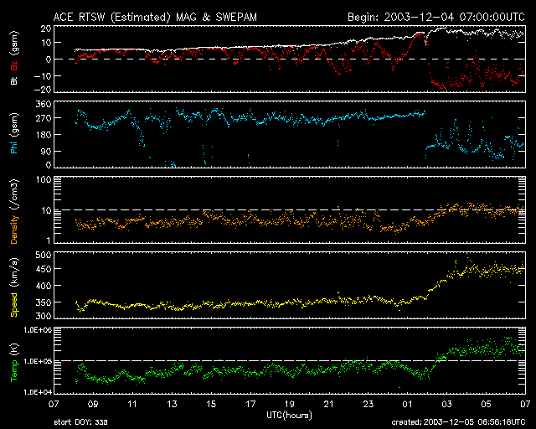The width and height of the screenshot is (536, 429).
Task: Click the "start DOY: 338" footer text
Action: click(80, 422)
